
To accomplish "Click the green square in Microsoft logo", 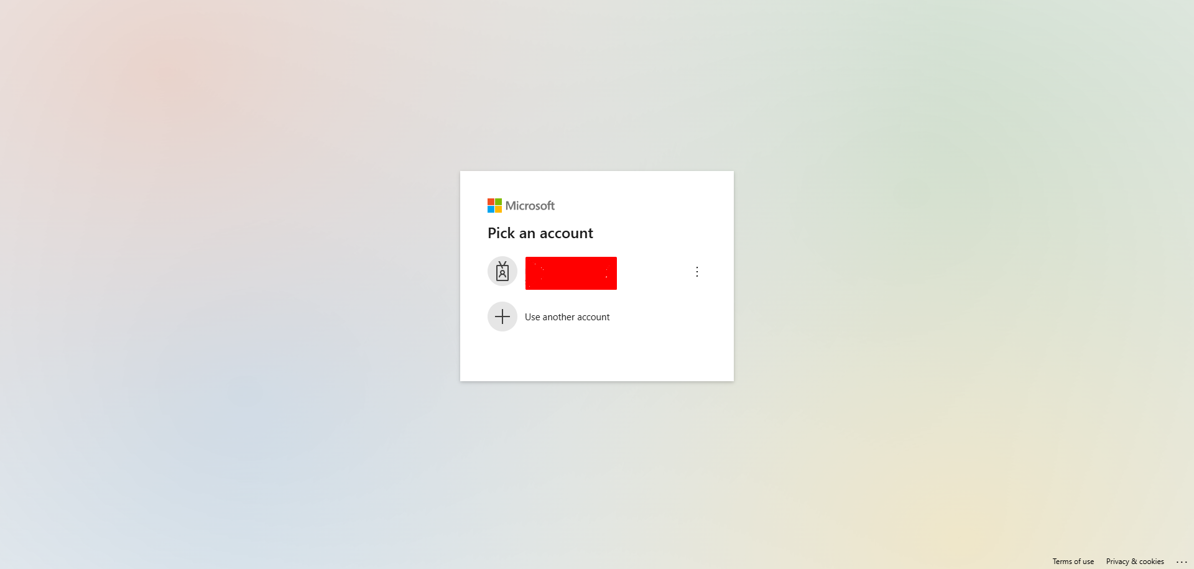I will (x=498, y=202).
